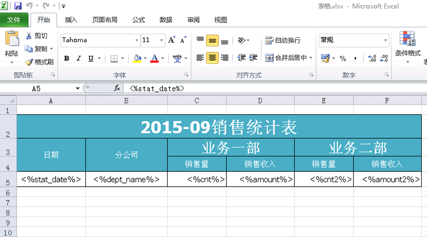Open the Name Box dropdown arrow

pyautogui.click(x=77, y=88)
